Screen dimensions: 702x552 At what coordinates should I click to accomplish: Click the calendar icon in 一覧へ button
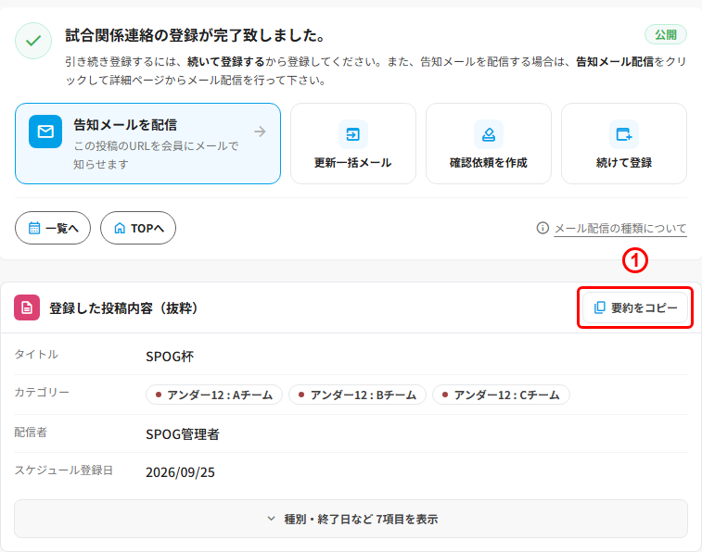34,228
